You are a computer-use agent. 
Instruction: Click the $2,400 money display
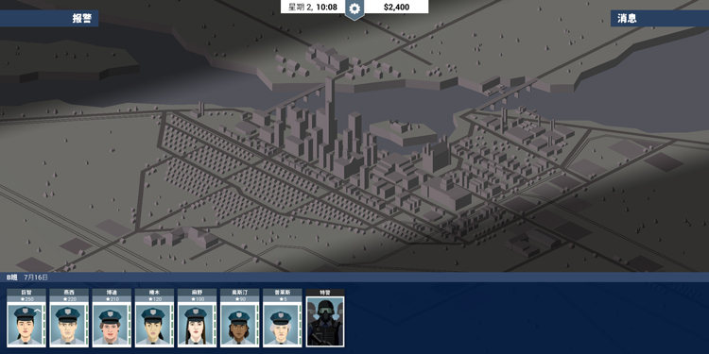click(x=396, y=7)
